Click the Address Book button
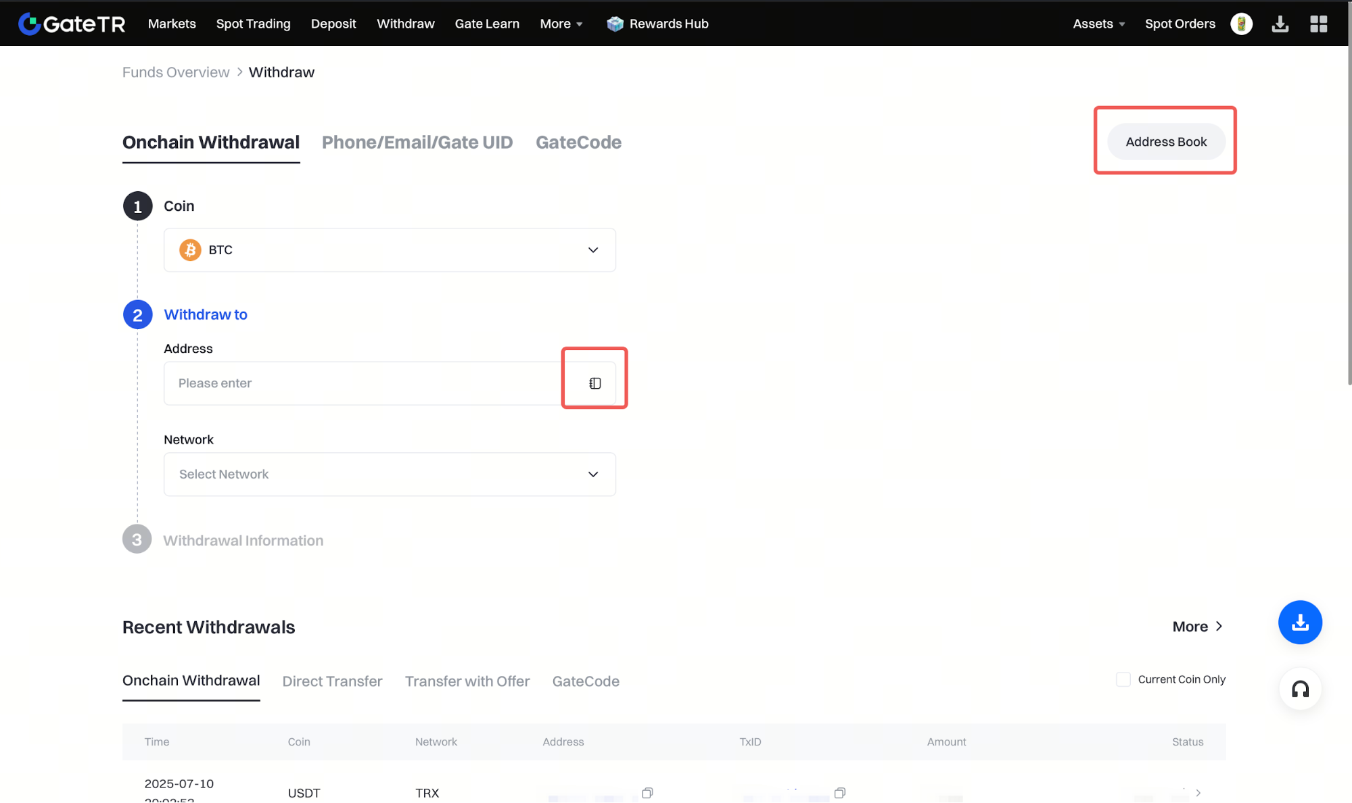This screenshot has height=803, width=1352. click(x=1165, y=142)
